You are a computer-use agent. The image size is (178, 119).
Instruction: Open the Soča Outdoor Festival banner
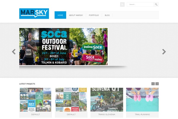[x=63, y=47]
